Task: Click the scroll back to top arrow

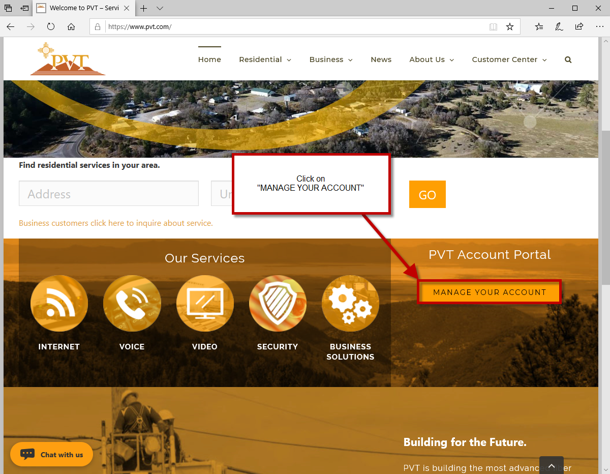Action: (552, 465)
